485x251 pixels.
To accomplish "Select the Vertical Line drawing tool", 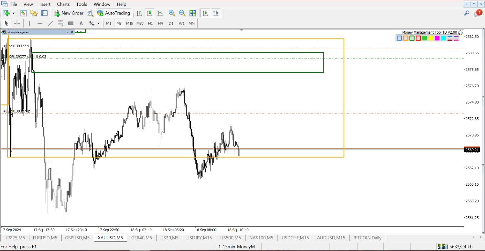I will 29,23.
